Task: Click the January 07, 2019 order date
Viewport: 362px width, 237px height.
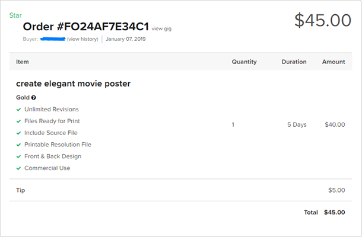Action: pos(125,39)
